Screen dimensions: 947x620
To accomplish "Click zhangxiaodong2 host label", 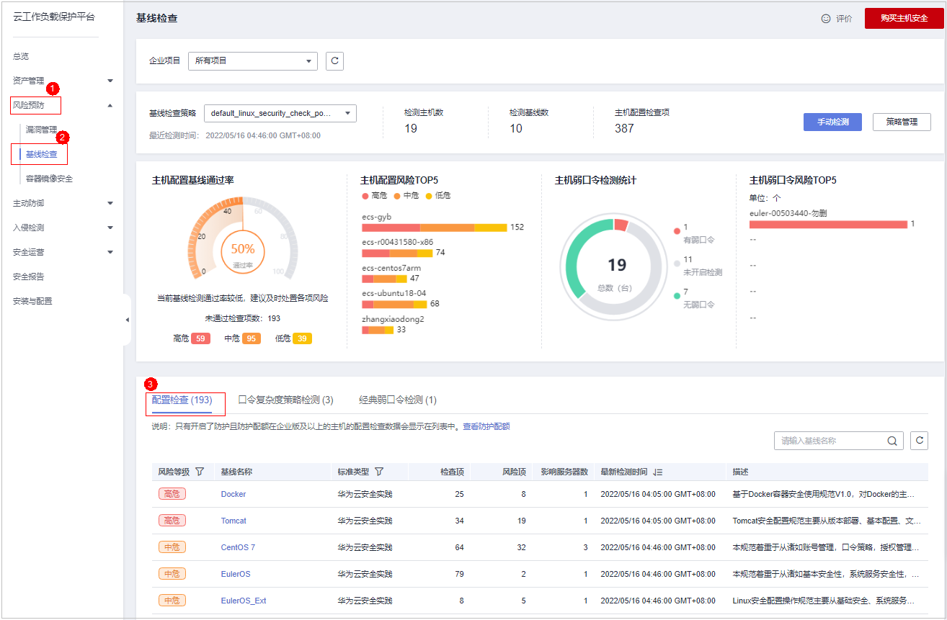I will [x=393, y=319].
